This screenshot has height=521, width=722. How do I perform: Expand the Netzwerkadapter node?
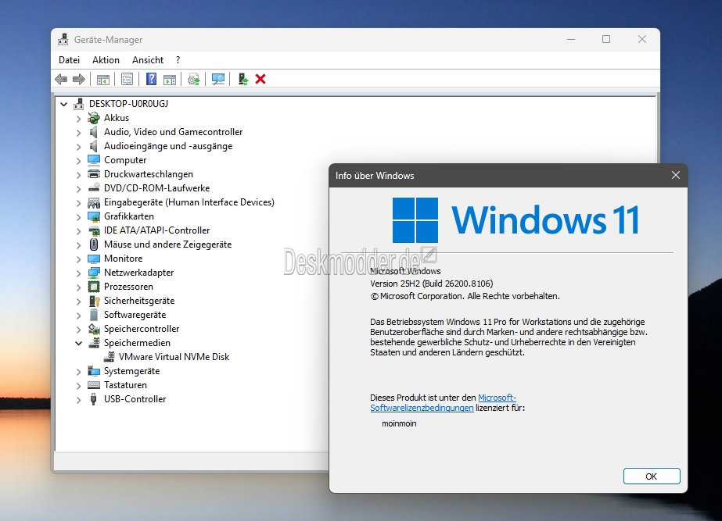78,273
